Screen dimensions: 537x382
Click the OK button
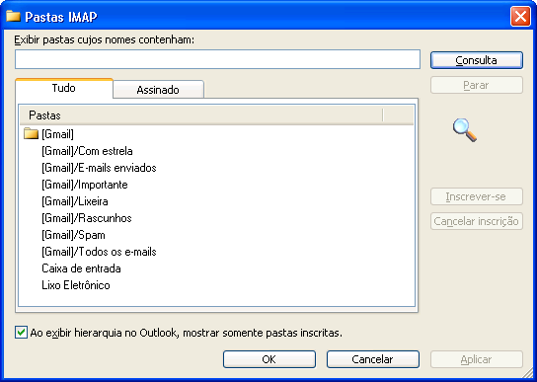click(269, 359)
